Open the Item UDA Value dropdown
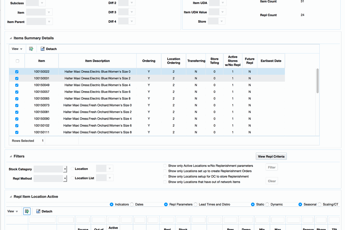 click(x=223, y=12)
